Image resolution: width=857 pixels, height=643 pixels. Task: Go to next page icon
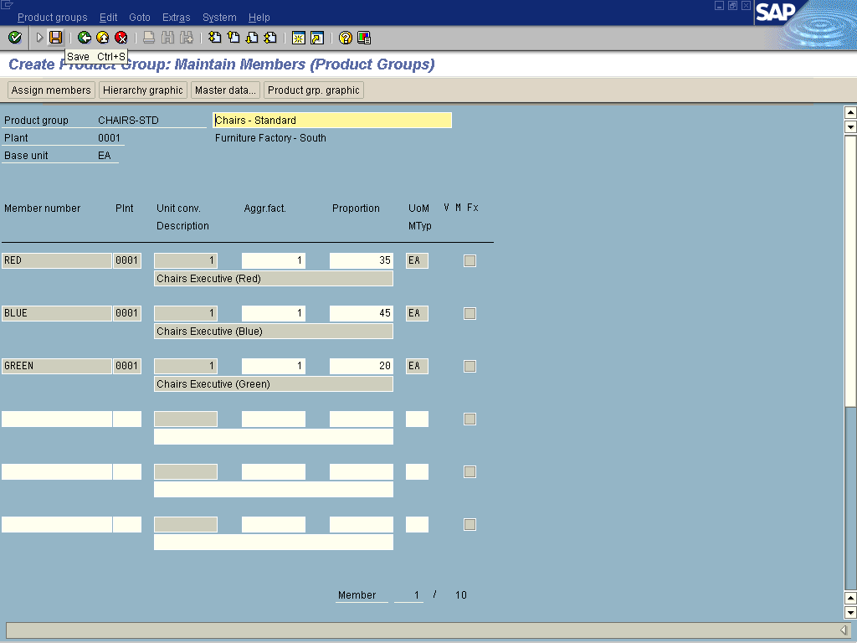point(252,37)
